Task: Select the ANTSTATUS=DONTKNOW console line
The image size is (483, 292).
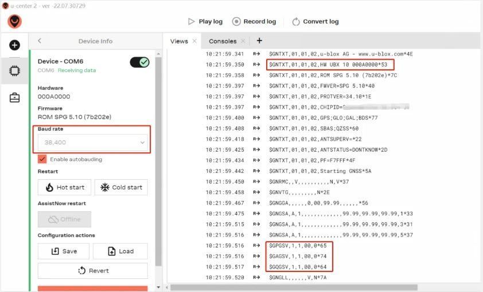Action: (x=328, y=149)
